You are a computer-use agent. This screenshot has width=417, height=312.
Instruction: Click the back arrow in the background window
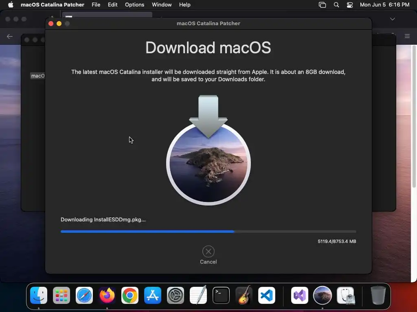tap(10, 36)
